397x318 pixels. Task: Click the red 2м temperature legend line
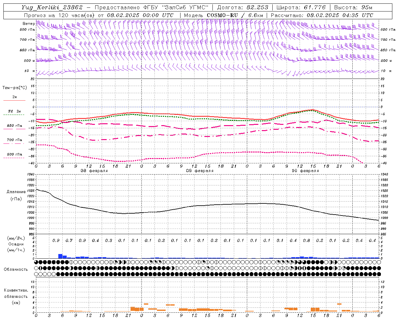click(14, 101)
